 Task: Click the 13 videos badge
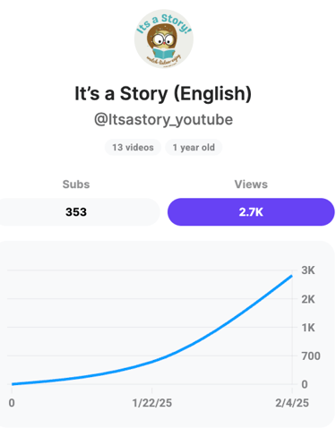click(133, 147)
